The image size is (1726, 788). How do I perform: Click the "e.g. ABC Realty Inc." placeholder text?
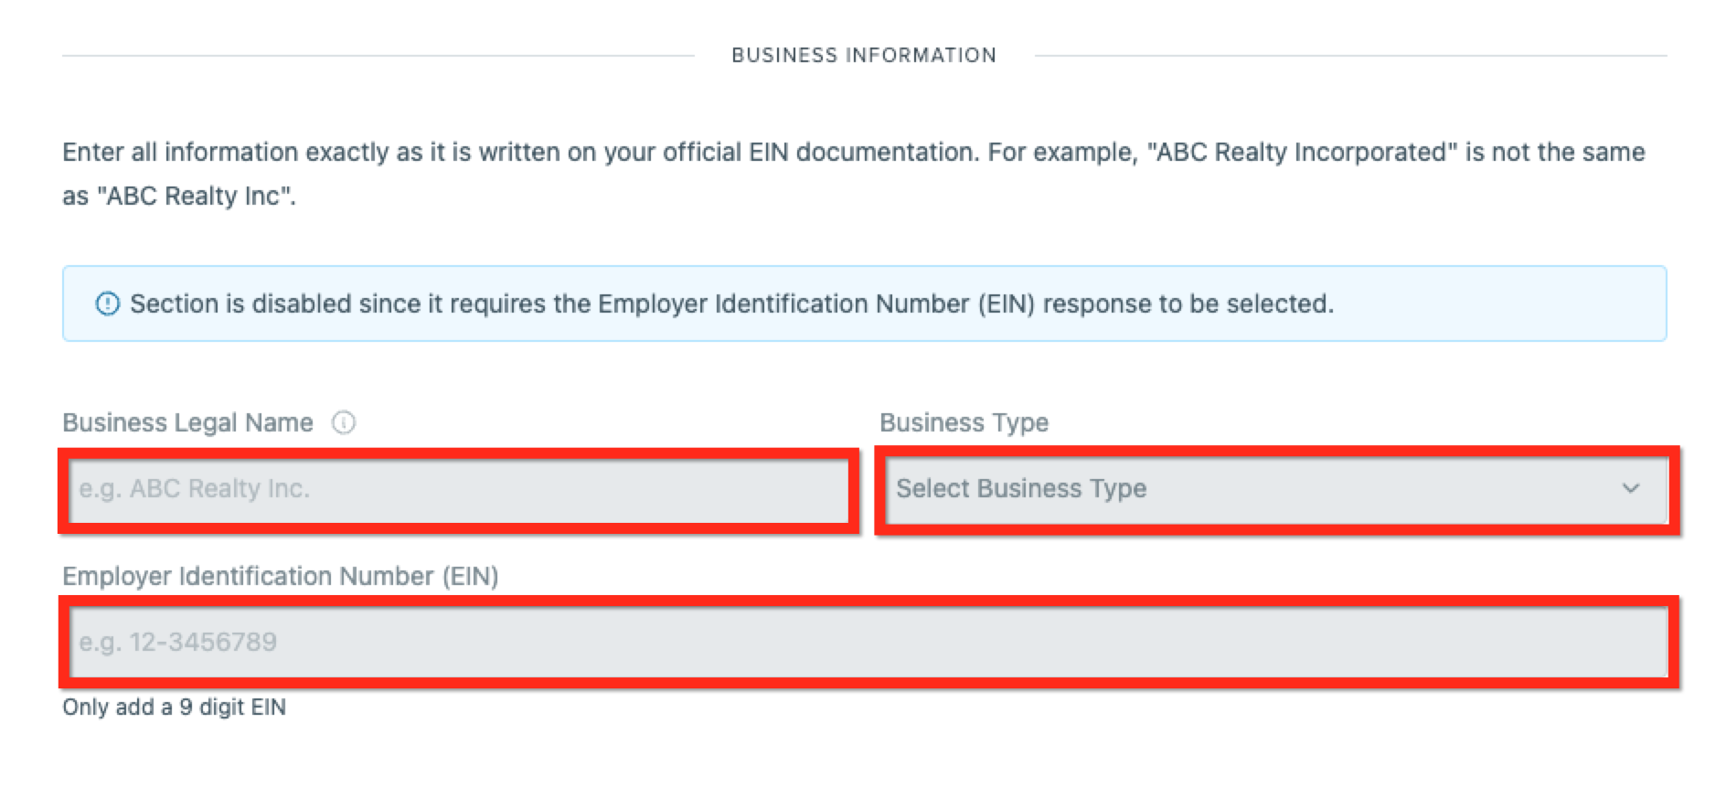[194, 489]
